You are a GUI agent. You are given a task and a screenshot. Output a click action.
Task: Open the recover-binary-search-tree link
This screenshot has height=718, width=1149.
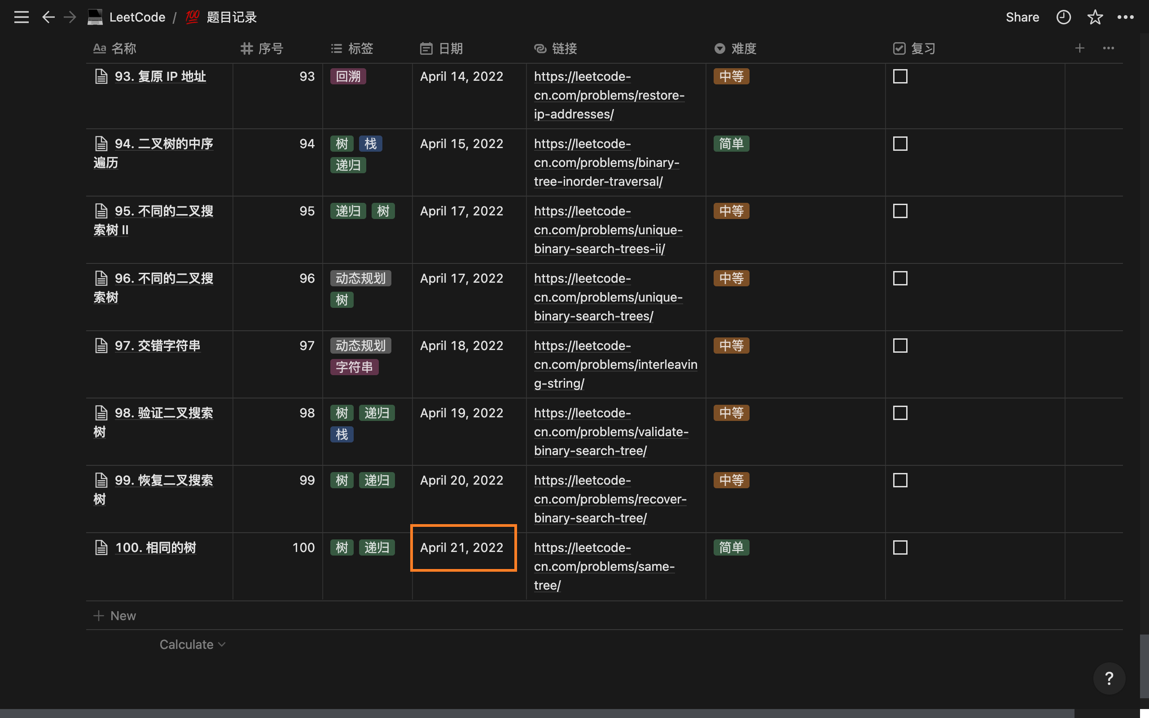610,499
